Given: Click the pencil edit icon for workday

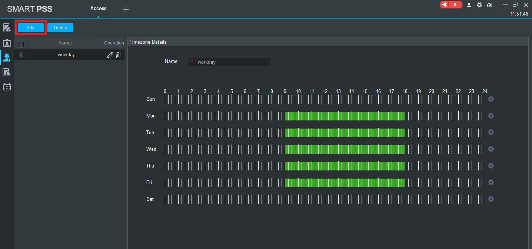Looking at the screenshot, I should coord(110,55).
